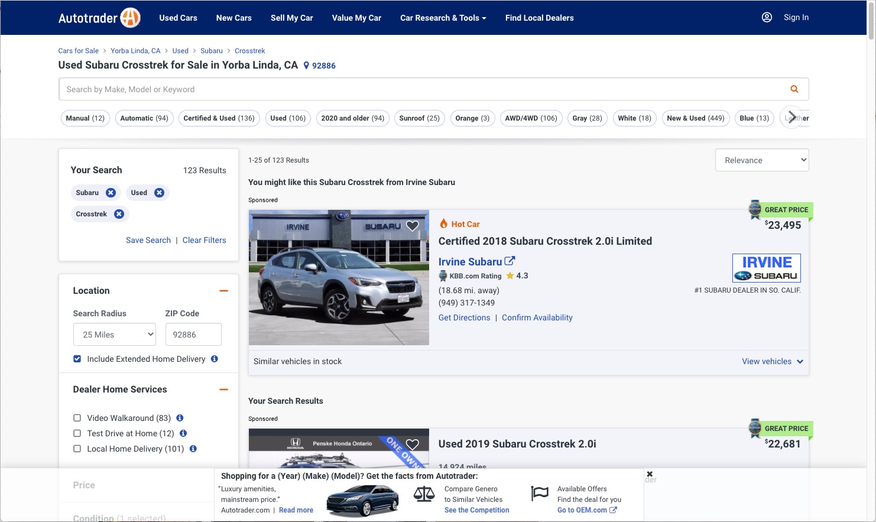Image resolution: width=876 pixels, height=522 pixels.
Task: Click info icon for Include Extended Home Delivery
Action: click(215, 359)
